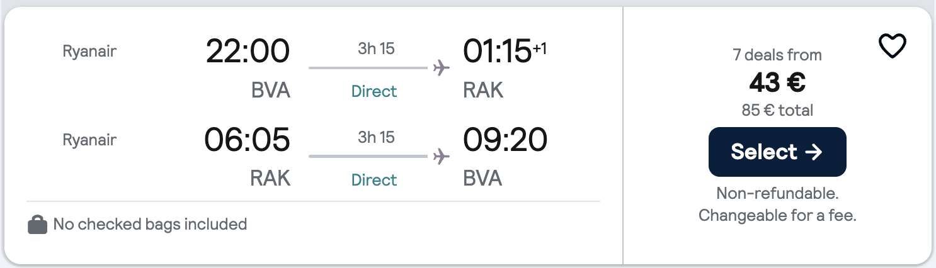Screen dimensions: 936x268
Task: Click the outbound Direct label
Action: [x=374, y=91]
